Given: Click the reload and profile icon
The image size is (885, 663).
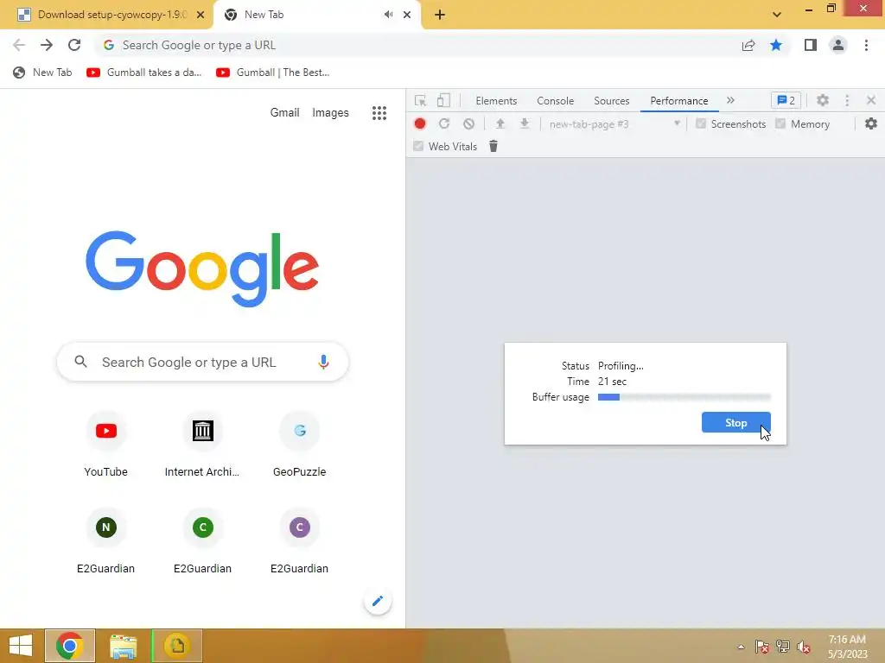Looking at the screenshot, I should [x=444, y=123].
